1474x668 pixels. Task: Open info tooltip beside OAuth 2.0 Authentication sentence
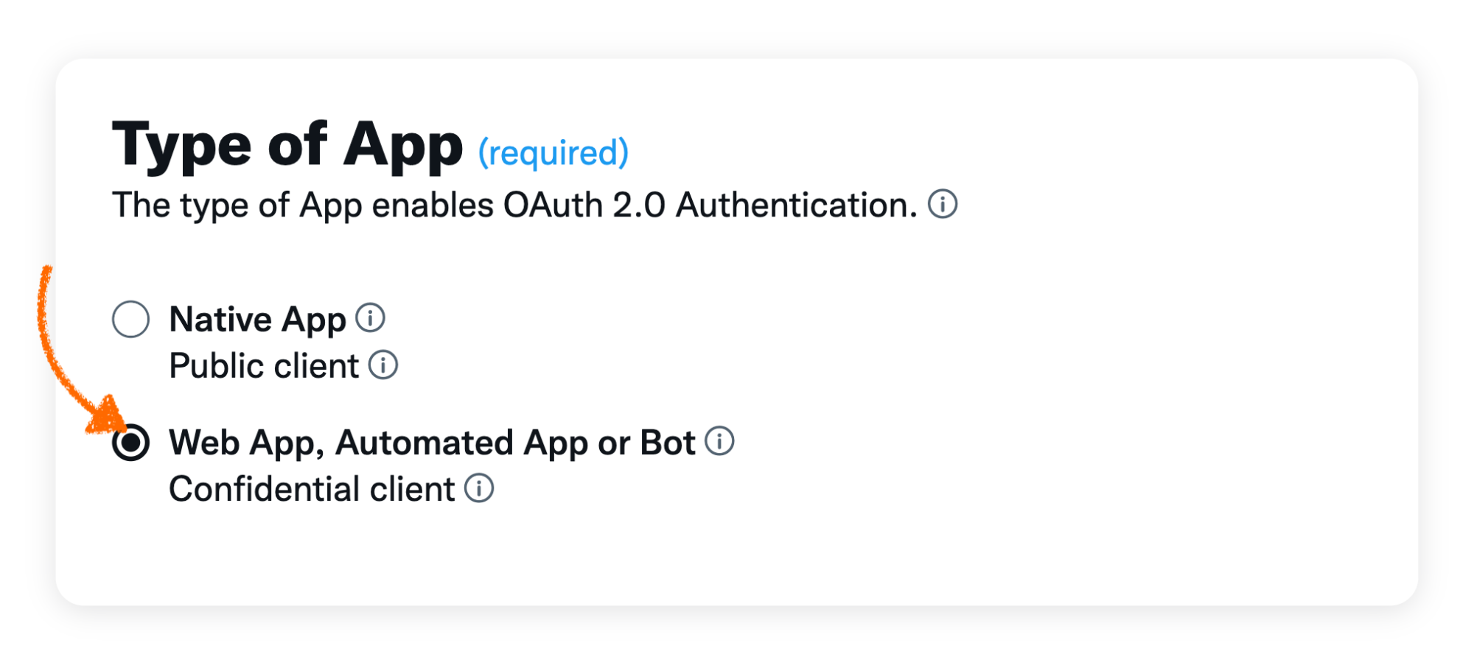[942, 204]
